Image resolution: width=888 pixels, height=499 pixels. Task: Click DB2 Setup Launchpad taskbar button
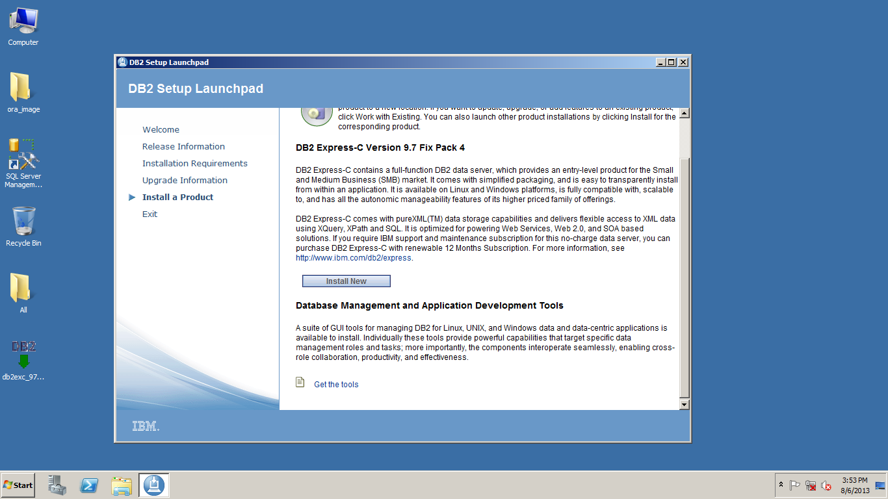tap(154, 485)
